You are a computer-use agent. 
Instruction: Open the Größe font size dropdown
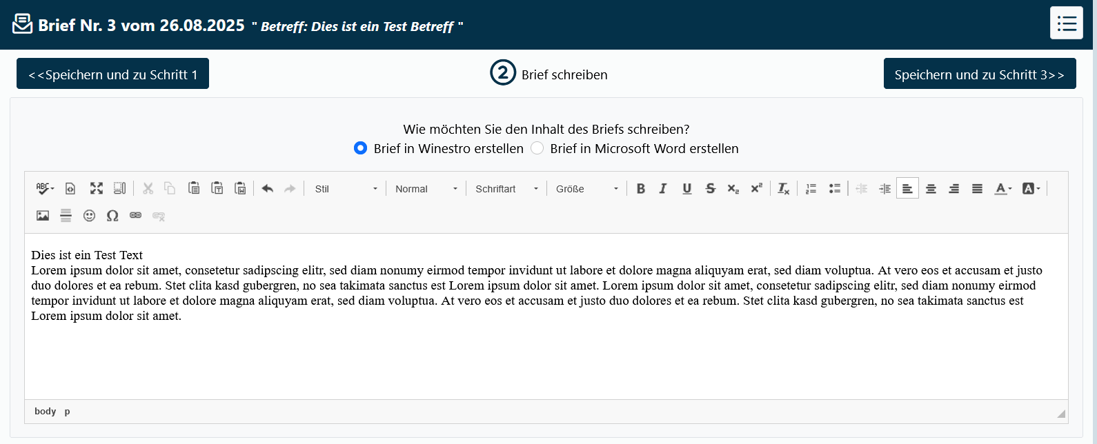click(586, 189)
